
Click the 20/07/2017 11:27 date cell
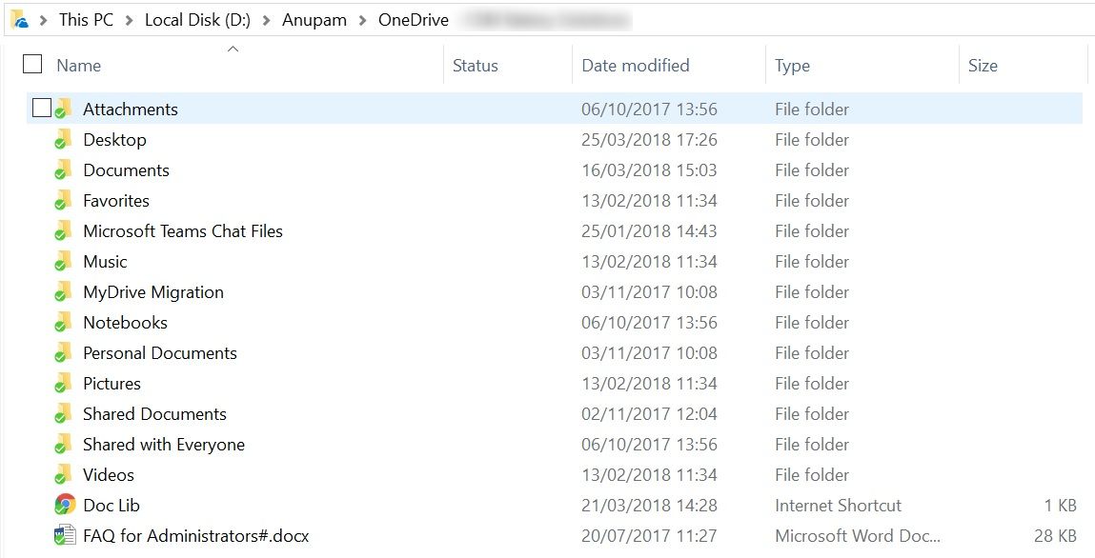[x=649, y=536]
